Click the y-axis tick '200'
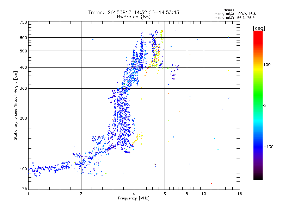The image size is (282, 211). coord(23,118)
